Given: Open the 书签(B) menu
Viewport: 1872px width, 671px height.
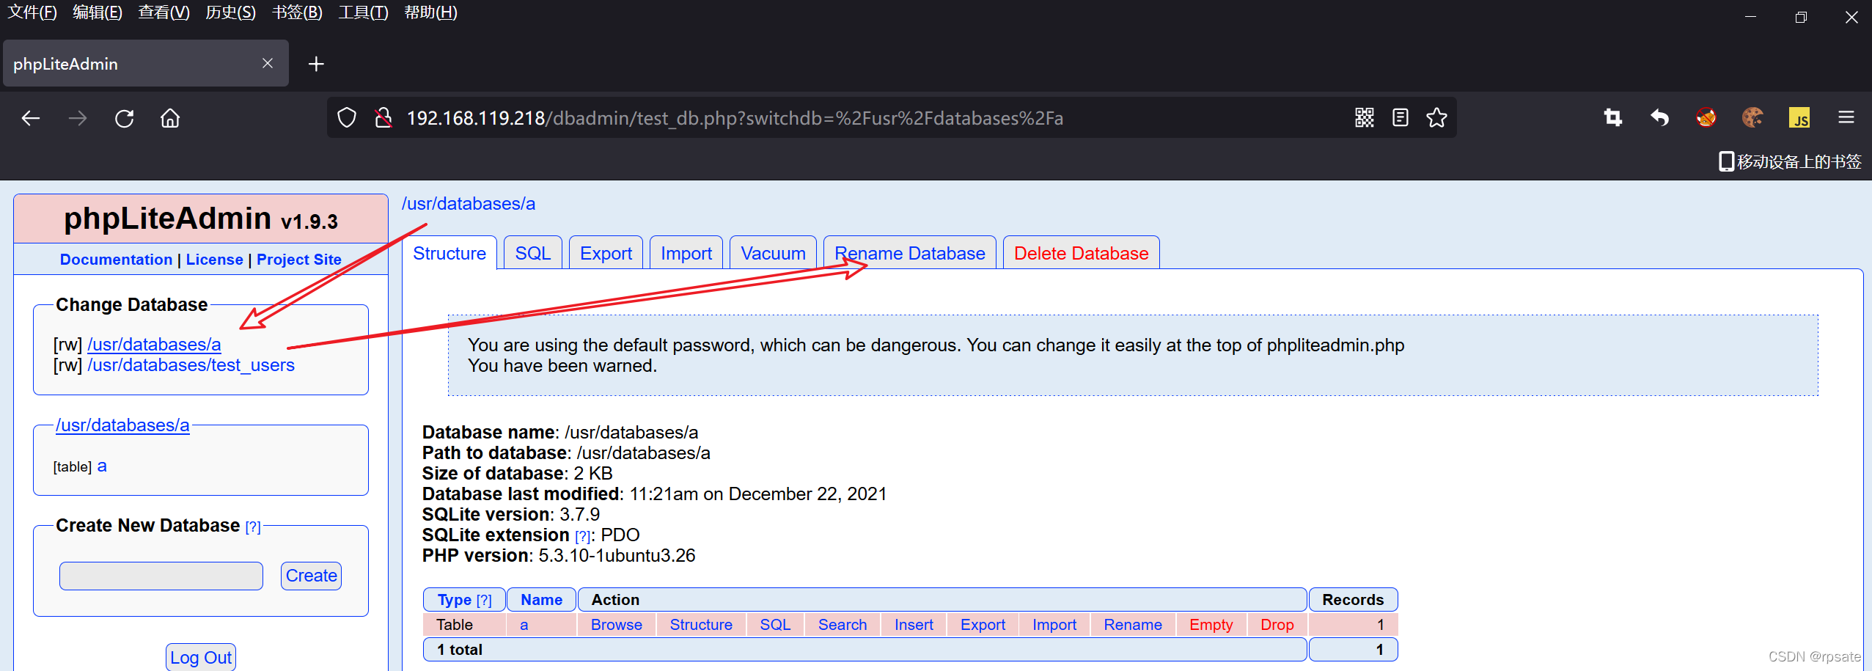Looking at the screenshot, I should click(297, 12).
